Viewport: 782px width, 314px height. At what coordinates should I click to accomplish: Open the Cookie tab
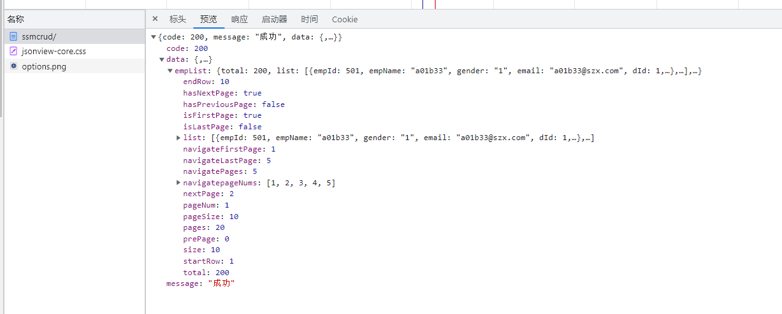click(345, 19)
